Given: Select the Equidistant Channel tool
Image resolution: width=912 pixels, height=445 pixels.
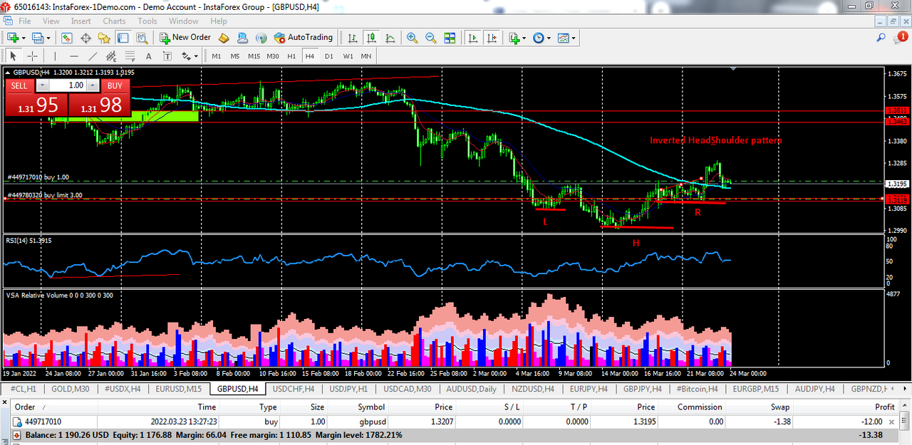Looking at the screenshot, I should (111, 56).
